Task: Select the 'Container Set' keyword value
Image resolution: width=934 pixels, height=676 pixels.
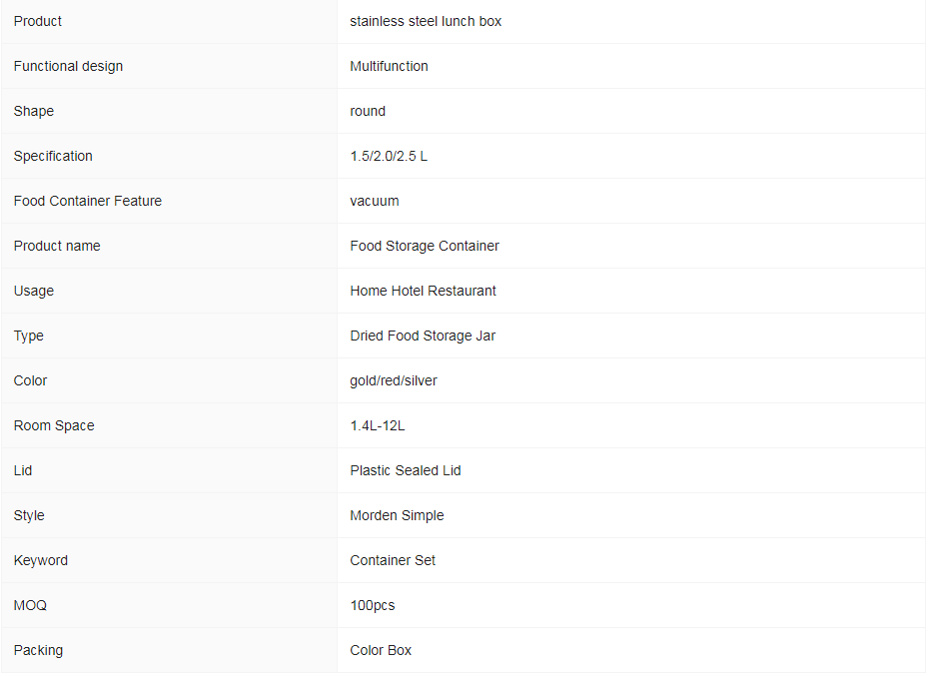Action: tap(393, 560)
